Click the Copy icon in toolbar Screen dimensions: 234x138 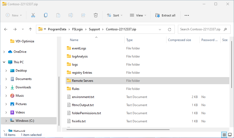coord(46,15)
